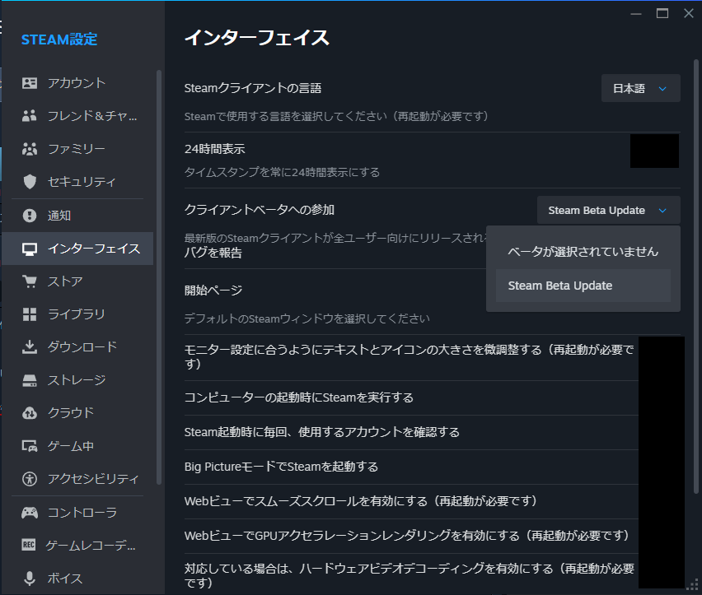
Task: Click the Steamクライアントの言語 label
Action: (x=253, y=89)
